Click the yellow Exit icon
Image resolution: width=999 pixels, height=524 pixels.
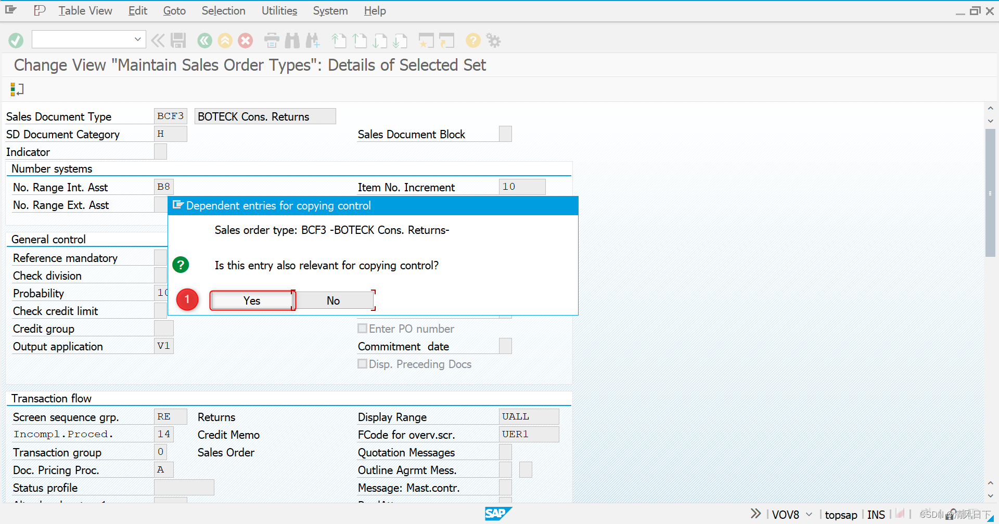(225, 41)
